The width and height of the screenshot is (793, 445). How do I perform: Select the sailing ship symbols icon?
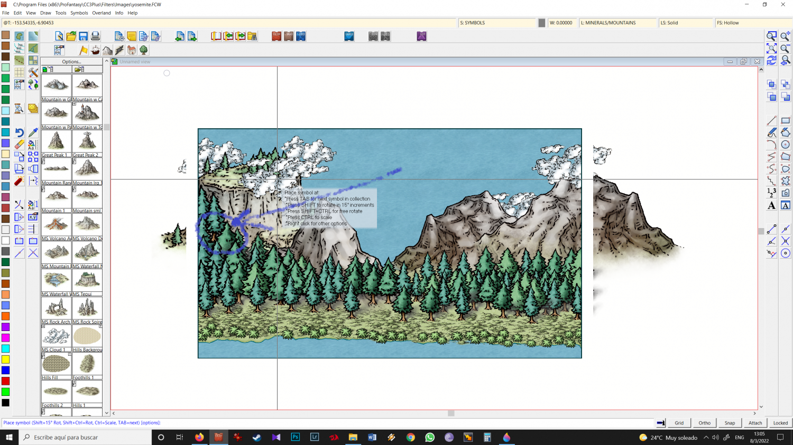tap(96, 50)
